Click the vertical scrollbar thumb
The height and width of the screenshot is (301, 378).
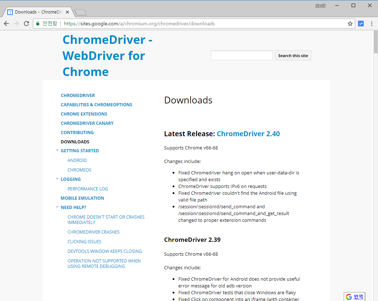[376, 42]
